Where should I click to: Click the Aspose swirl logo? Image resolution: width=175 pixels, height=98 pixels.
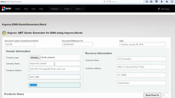(x=4, y=33)
